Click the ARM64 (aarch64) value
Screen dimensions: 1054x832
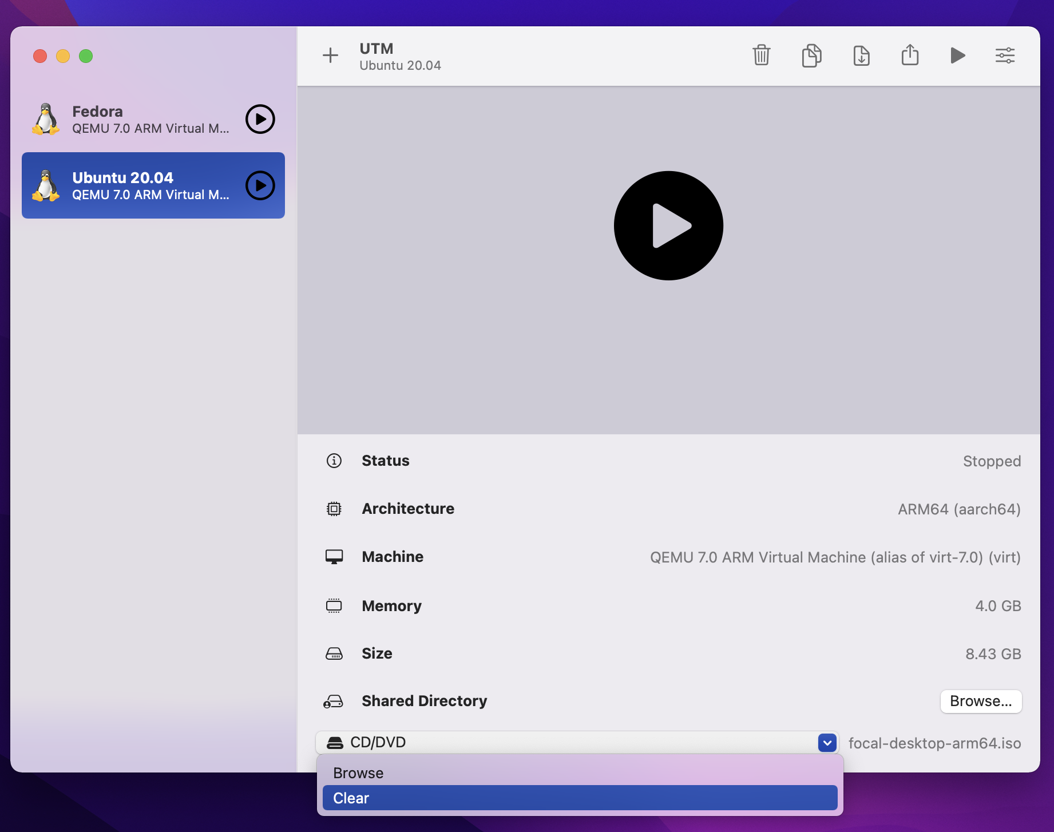[959, 509]
